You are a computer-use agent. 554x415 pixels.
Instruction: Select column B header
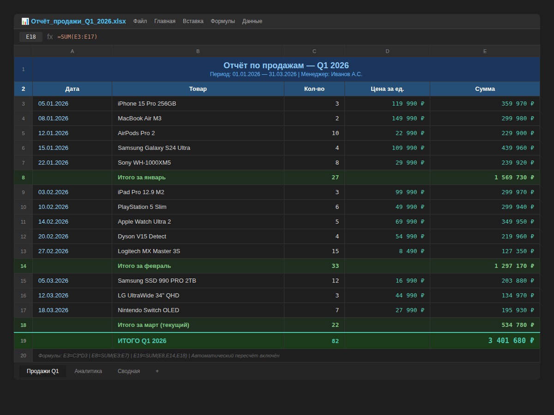pyautogui.click(x=198, y=51)
